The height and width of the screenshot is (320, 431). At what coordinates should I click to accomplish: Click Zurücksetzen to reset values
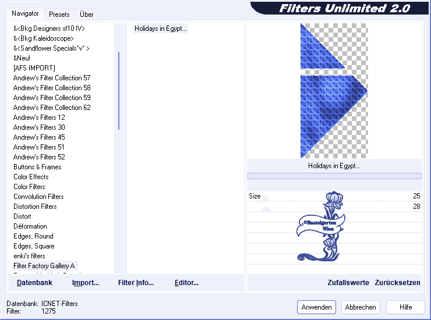point(397,282)
